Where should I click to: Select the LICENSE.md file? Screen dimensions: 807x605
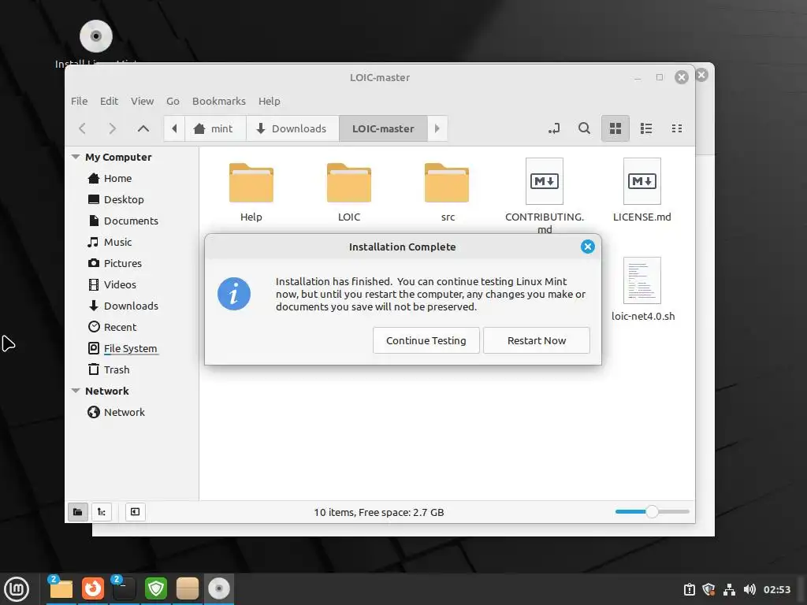(x=642, y=191)
